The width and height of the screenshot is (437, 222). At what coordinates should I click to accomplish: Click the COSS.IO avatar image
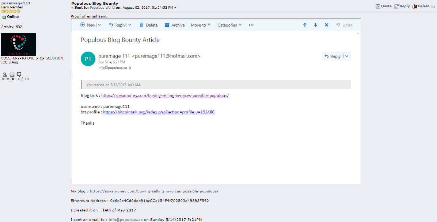coord(19,44)
